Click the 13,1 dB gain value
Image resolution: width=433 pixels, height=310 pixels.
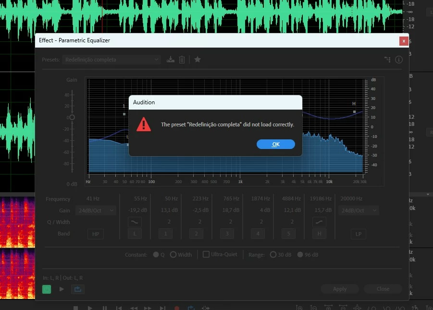click(169, 210)
